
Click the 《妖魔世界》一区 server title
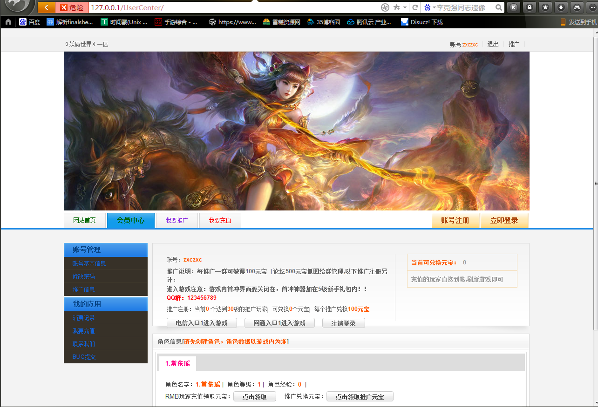pyautogui.click(x=87, y=45)
